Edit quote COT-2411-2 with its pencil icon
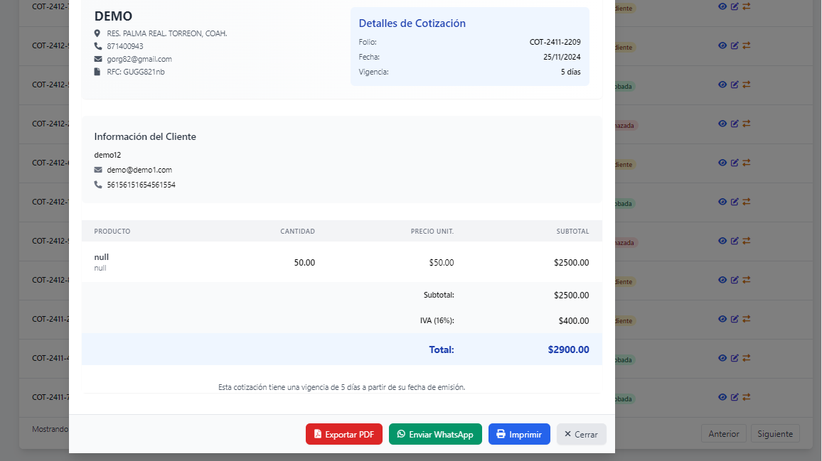This screenshot has height=461, width=822. 735,319
